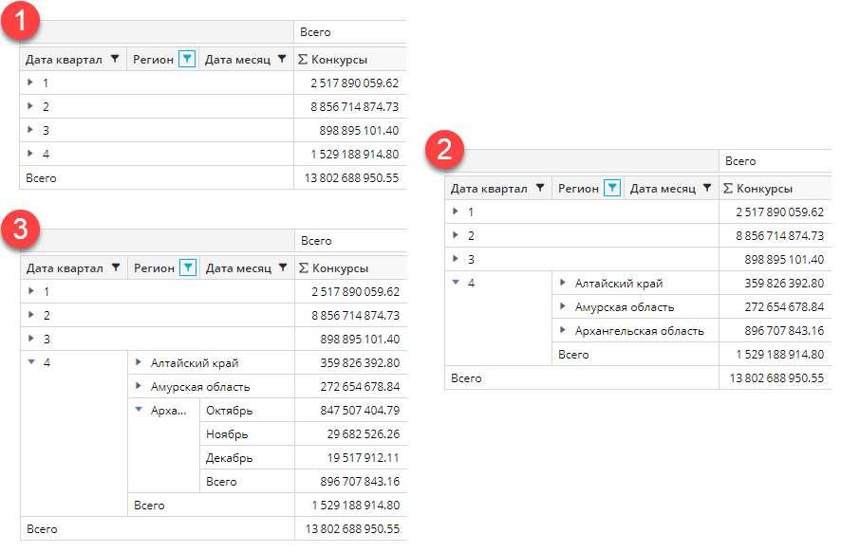Open the Дата месяц filter icon in table 1
Viewport: 841px width, 552px height.
pos(282,59)
